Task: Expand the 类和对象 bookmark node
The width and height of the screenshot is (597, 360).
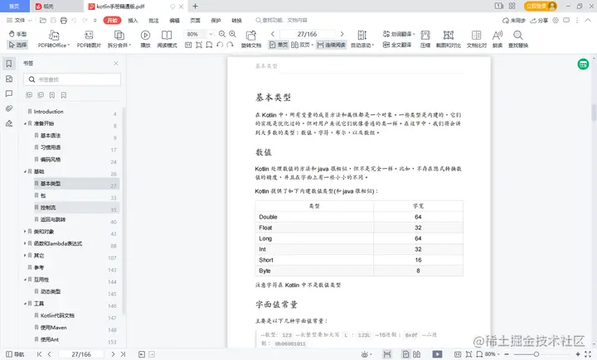Action: pyautogui.click(x=25, y=231)
